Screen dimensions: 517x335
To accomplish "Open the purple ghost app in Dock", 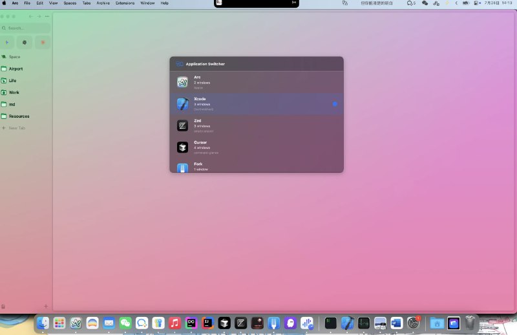I will [290, 323].
